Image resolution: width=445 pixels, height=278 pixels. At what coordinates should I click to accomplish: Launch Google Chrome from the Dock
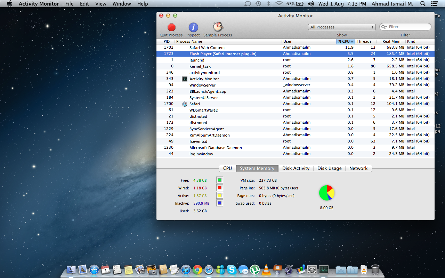(197, 269)
